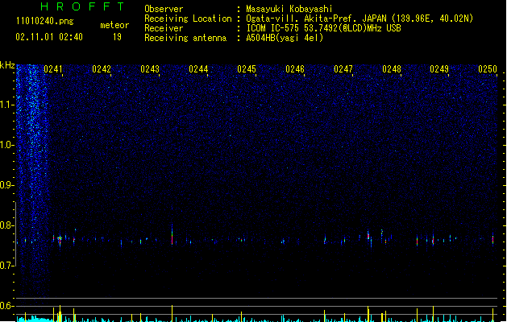The height and width of the screenshot is (322, 507).
Task: Click the 1.1 frequency axis label
Action: pos(7,105)
